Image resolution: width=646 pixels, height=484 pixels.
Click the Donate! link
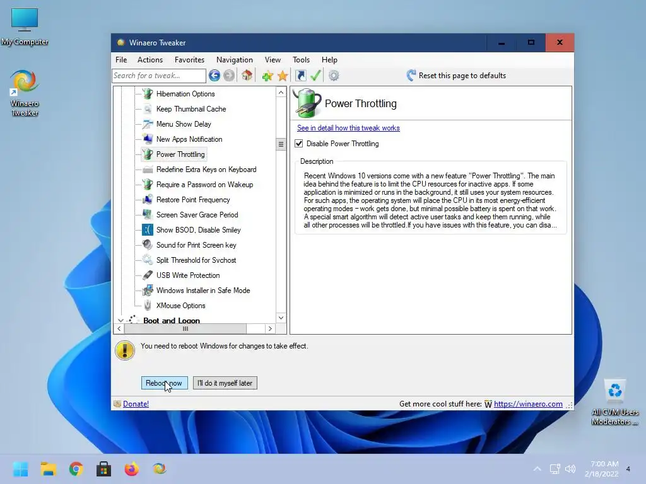(x=136, y=404)
